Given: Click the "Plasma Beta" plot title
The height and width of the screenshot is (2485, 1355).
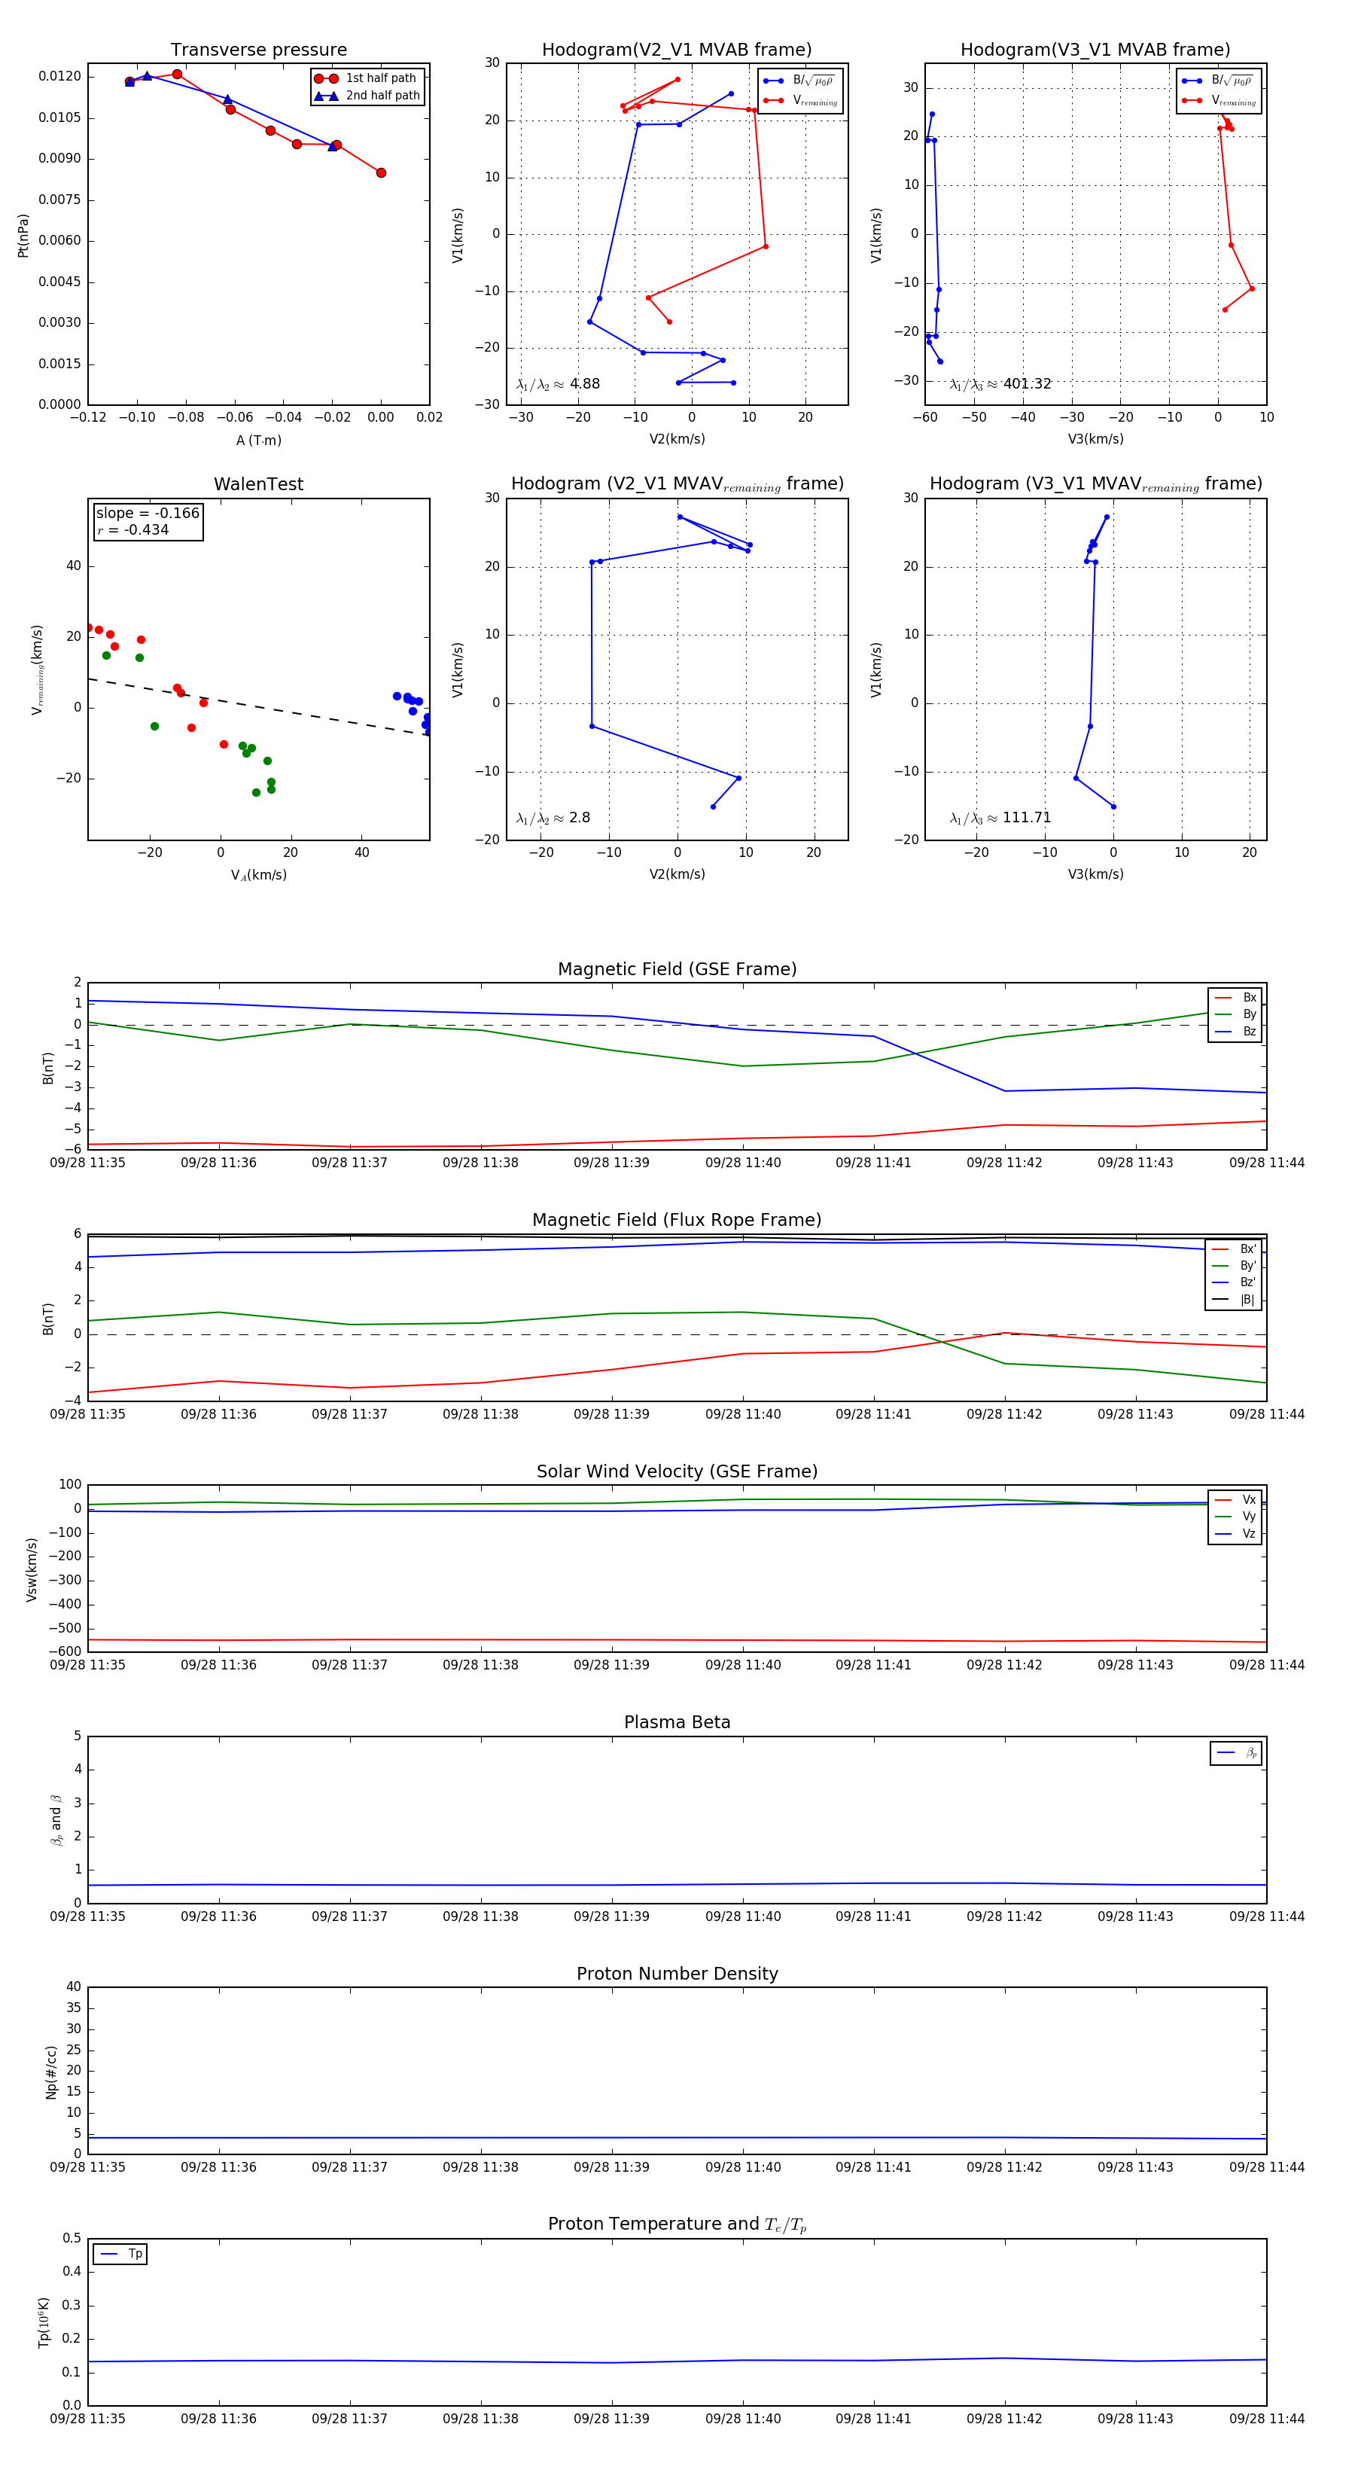Looking at the screenshot, I should [677, 1723].
